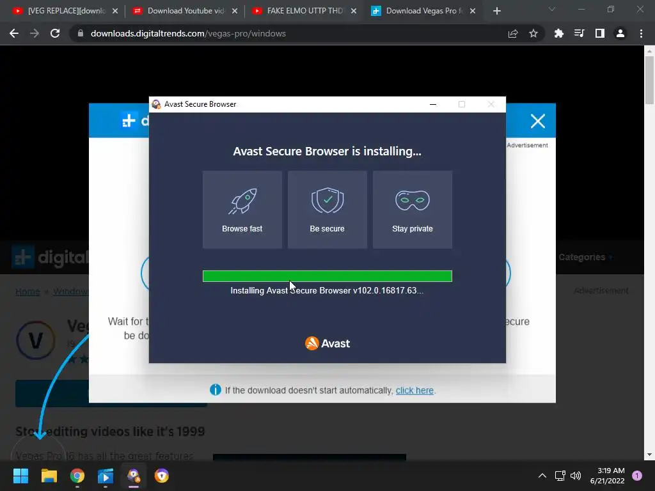Viewport: 655px width, 491px height.
Task: Close the FAKE ELMO tab
Action: click(x=354, y=11)
